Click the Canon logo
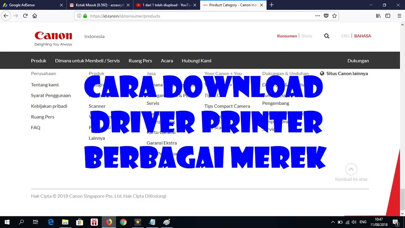Image resolution: width=405 pixels, height=228 pixels. pos(53,39)
